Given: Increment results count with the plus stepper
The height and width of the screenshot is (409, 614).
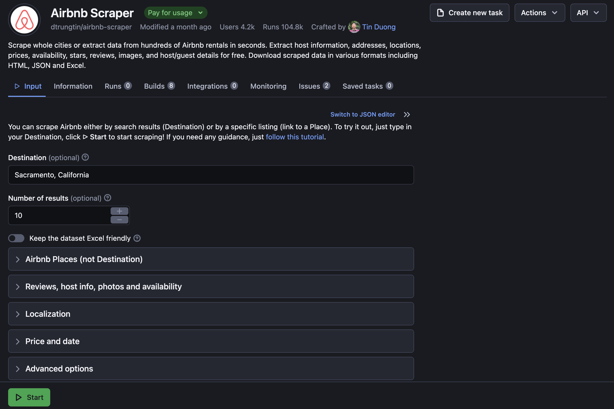Looking at the screenshot, I should (119, 211).
